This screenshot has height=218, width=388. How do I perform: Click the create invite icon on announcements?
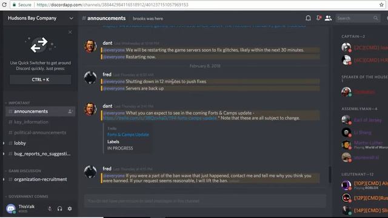point(70,111)
